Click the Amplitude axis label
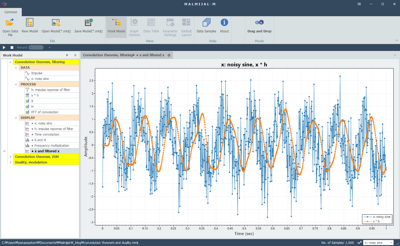The image size is (400, 246). click(86, 146)
